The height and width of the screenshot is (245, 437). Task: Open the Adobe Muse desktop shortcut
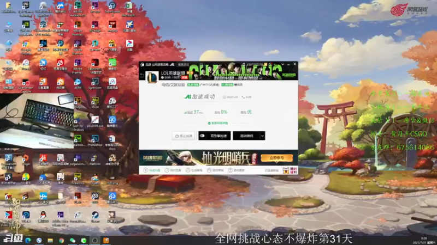pos(95,102)
